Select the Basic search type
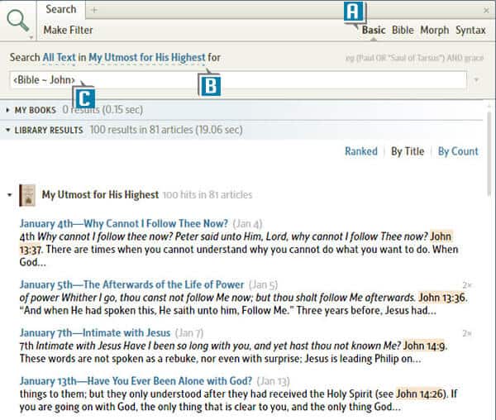 tap(374, 30)
